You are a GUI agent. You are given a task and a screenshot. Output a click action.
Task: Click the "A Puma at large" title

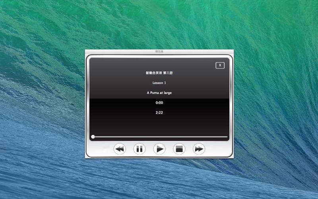[159, 93]
